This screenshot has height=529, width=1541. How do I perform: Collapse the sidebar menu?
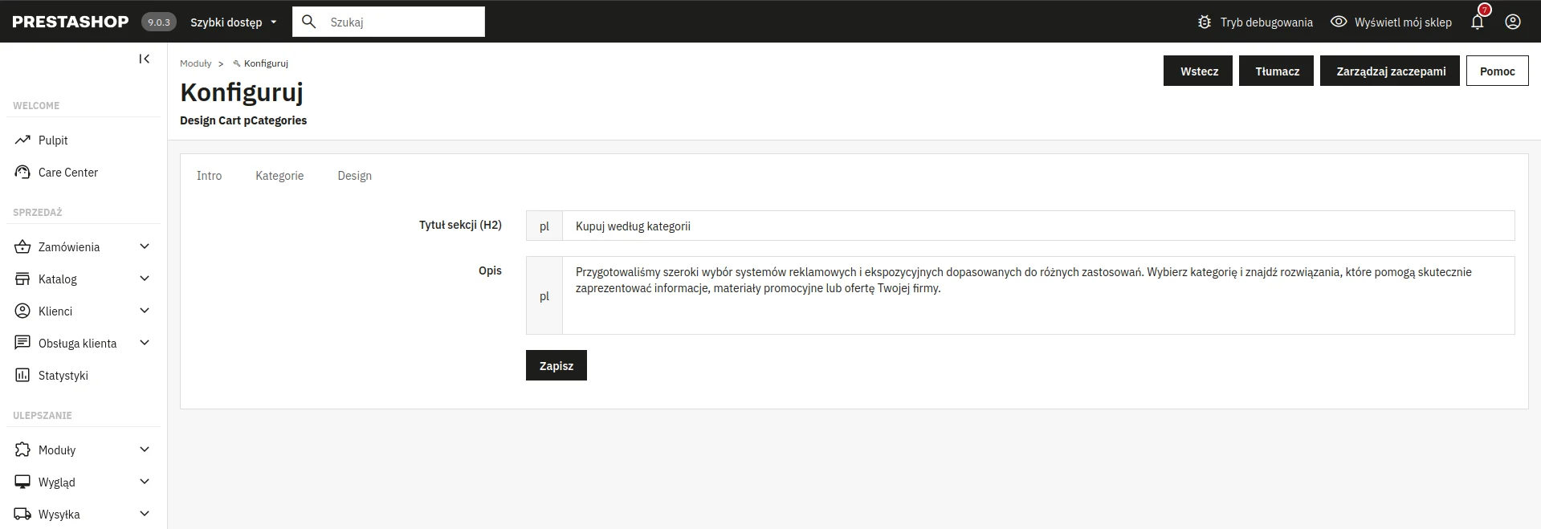(x=145, y=59)
